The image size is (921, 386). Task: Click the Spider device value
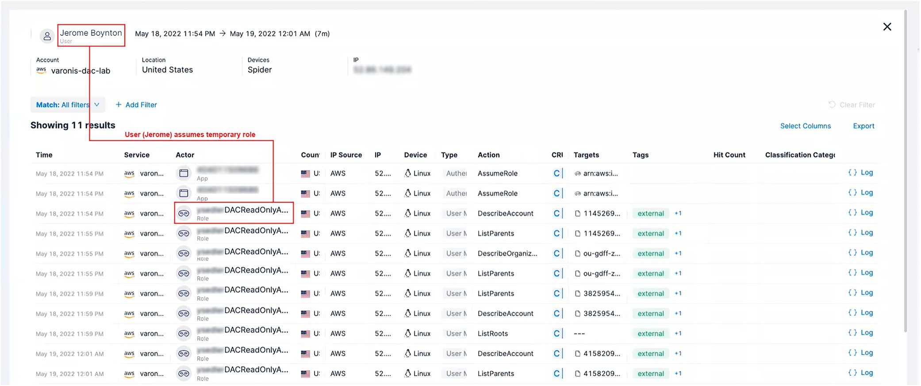click(x=260, y=70)
